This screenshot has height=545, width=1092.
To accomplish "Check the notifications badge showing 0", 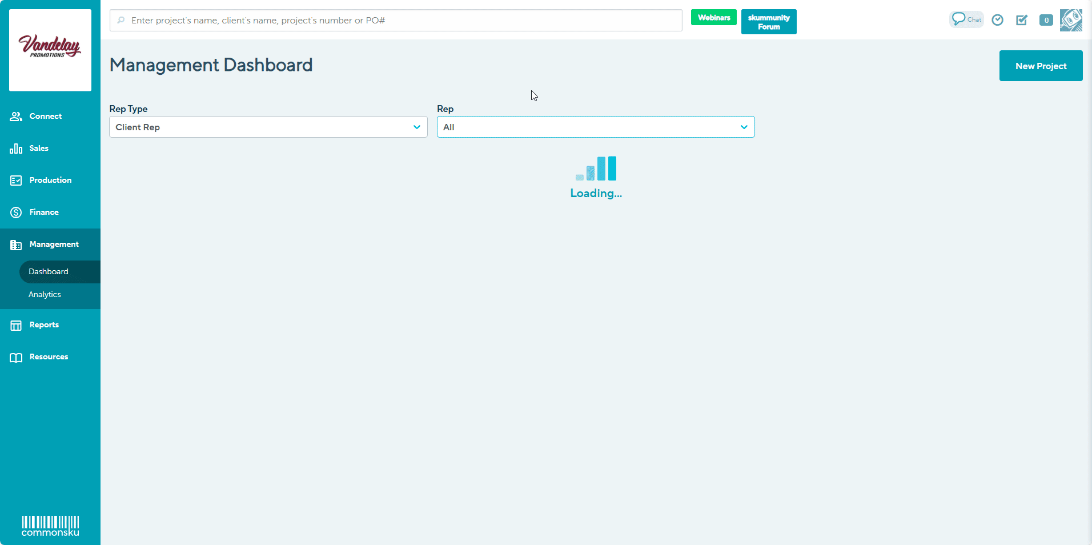I will tap(1046, 20).
